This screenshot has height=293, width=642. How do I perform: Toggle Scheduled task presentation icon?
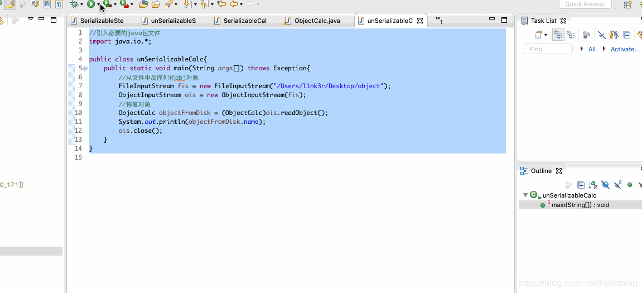[x=571, y=35]
